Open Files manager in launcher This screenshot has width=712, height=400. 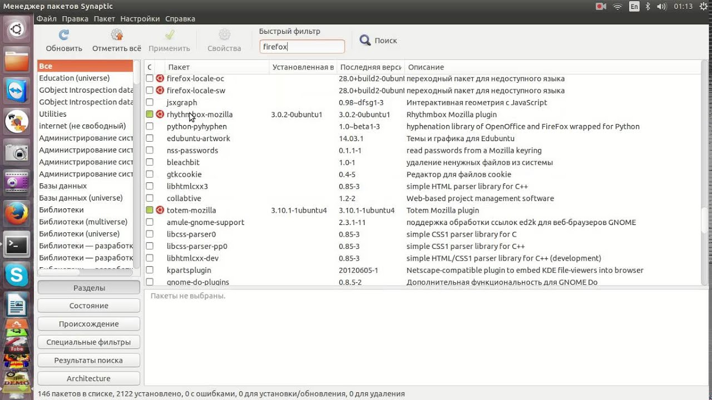(x=17, y=60)
